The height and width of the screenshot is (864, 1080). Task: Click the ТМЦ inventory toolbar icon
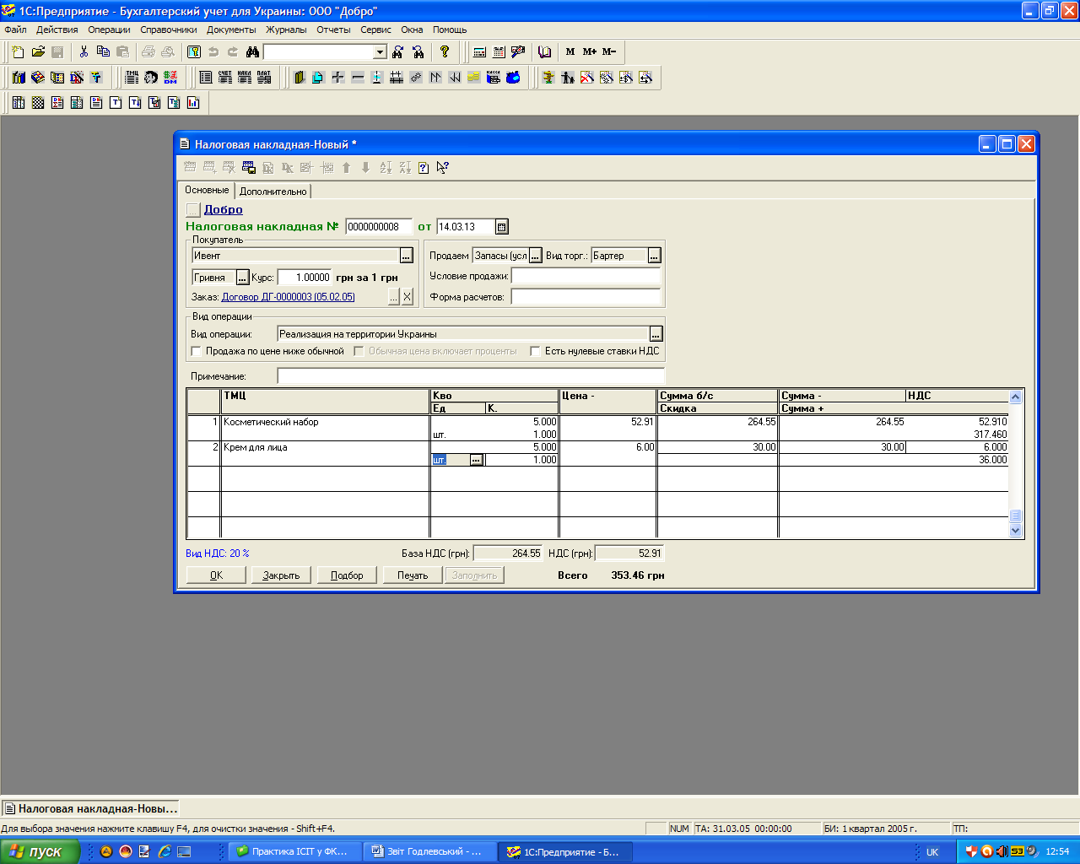132,78
